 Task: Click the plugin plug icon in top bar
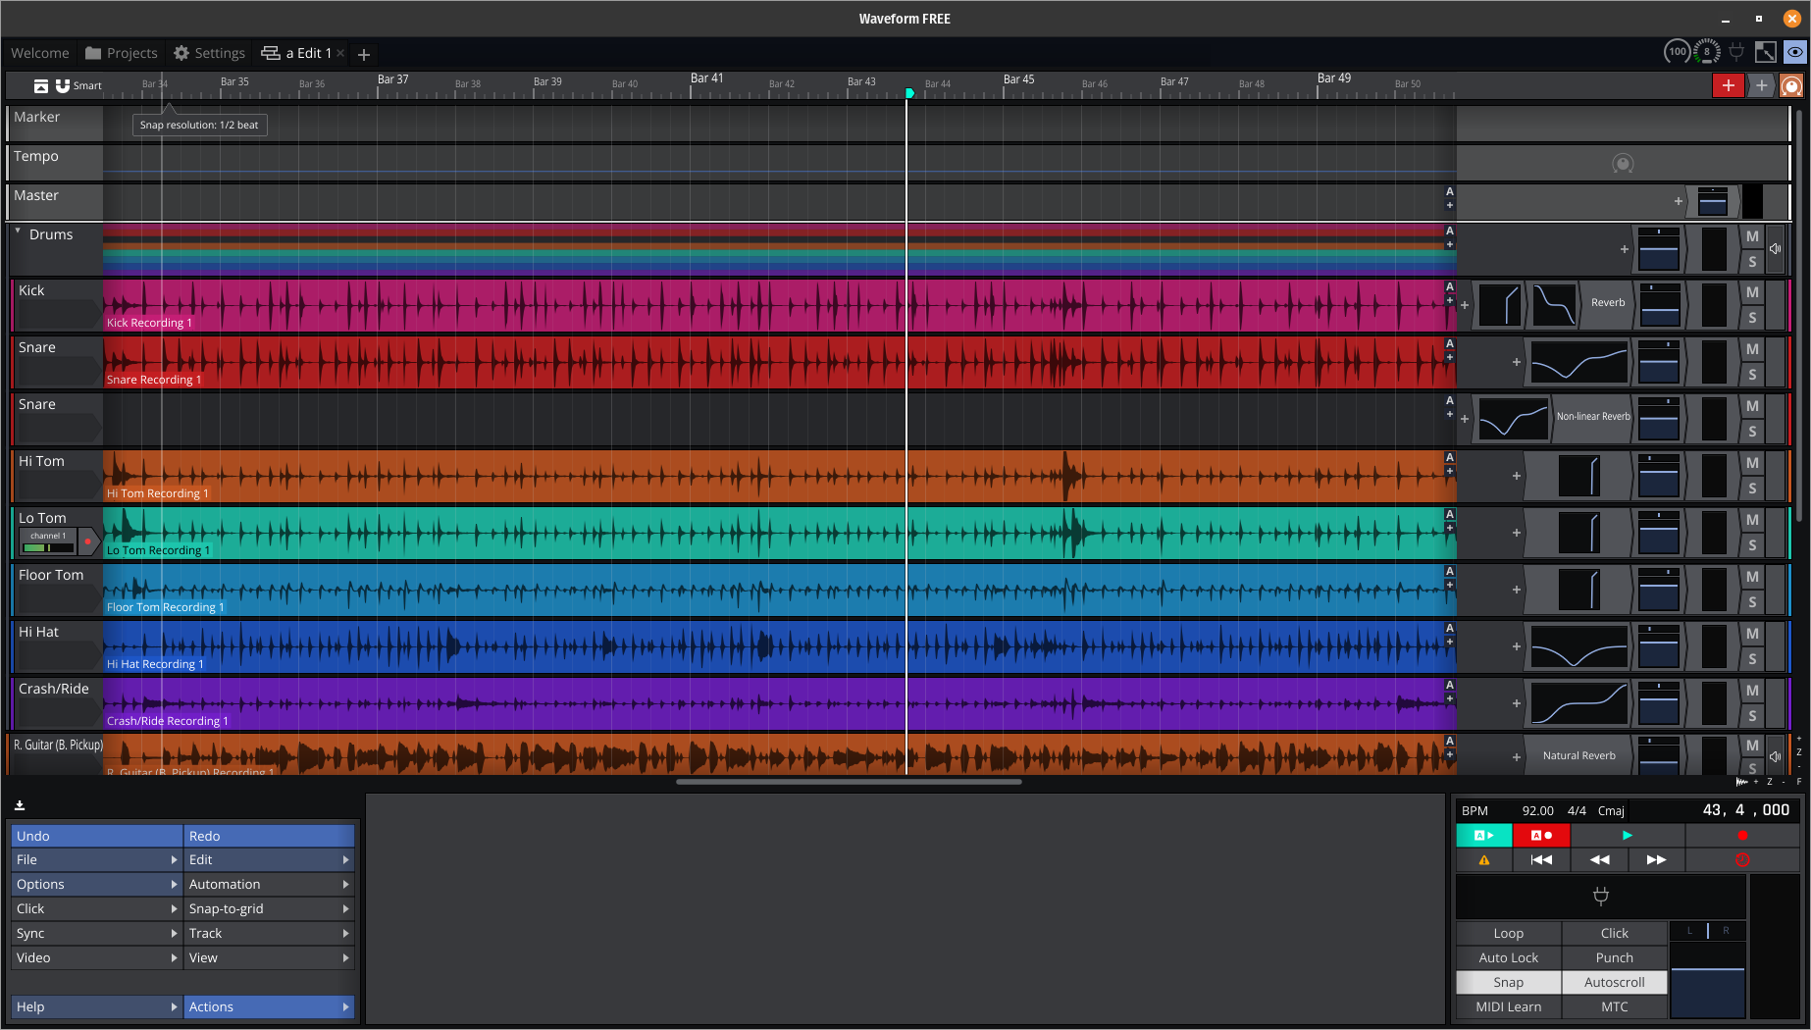coord(1736,52)
